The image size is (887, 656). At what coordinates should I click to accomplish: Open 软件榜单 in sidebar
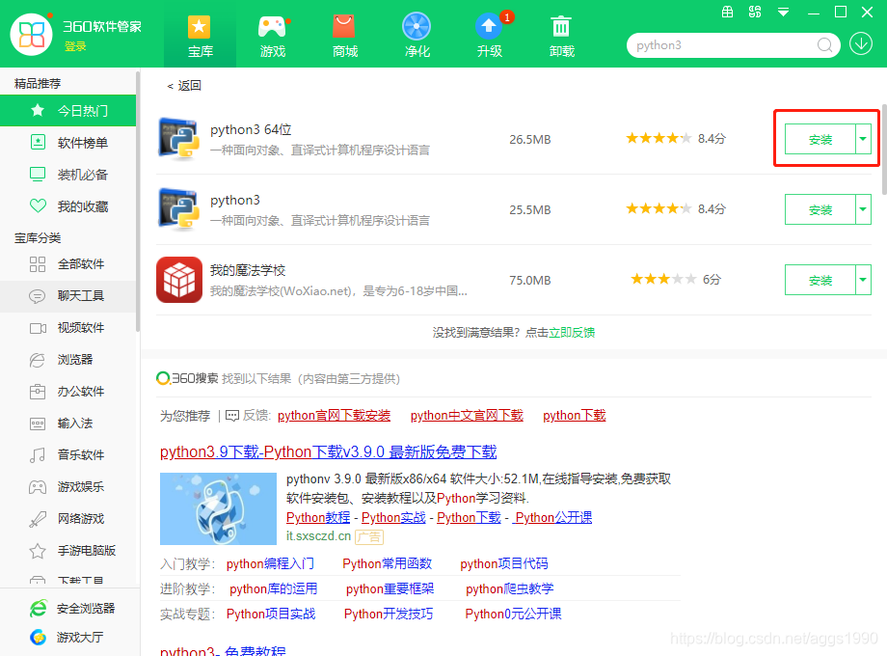(67, 143)
